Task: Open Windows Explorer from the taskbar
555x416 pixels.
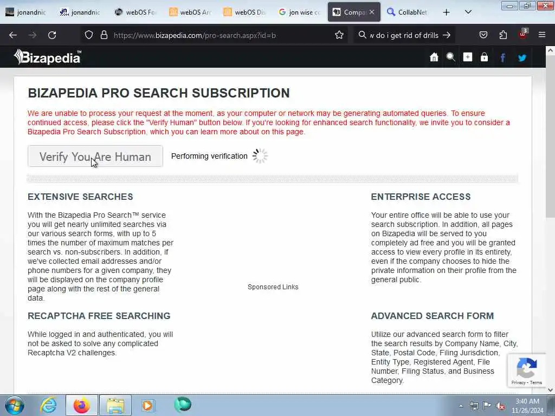Action: click(x=115, y=405)
